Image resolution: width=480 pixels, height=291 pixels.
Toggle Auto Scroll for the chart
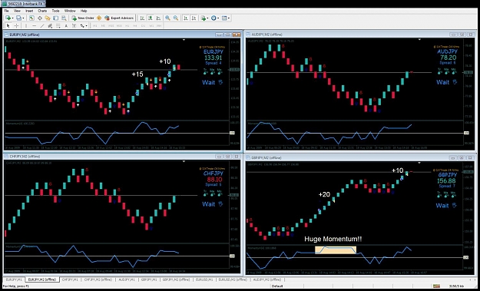(186, 18)
